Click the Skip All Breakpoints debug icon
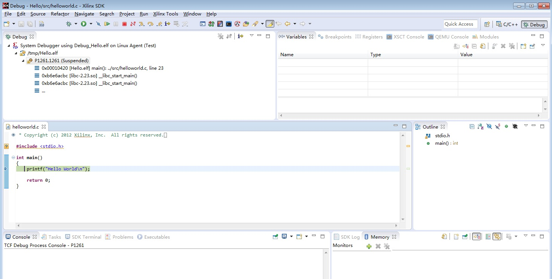The height and width of the screenshot is (279, 552). click(x=99, y=23)
